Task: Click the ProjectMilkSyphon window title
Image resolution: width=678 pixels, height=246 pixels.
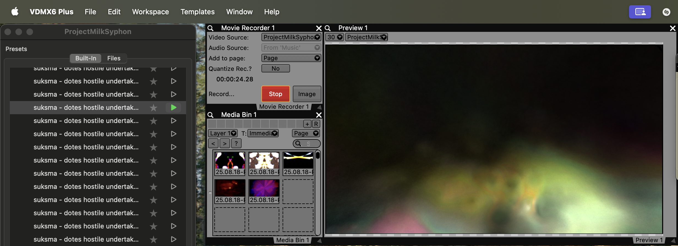Action: tap(98, 32)
